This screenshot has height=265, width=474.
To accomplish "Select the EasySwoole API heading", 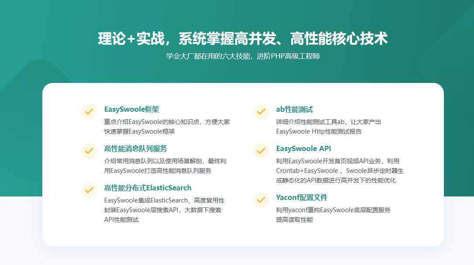I will (303, 148).
